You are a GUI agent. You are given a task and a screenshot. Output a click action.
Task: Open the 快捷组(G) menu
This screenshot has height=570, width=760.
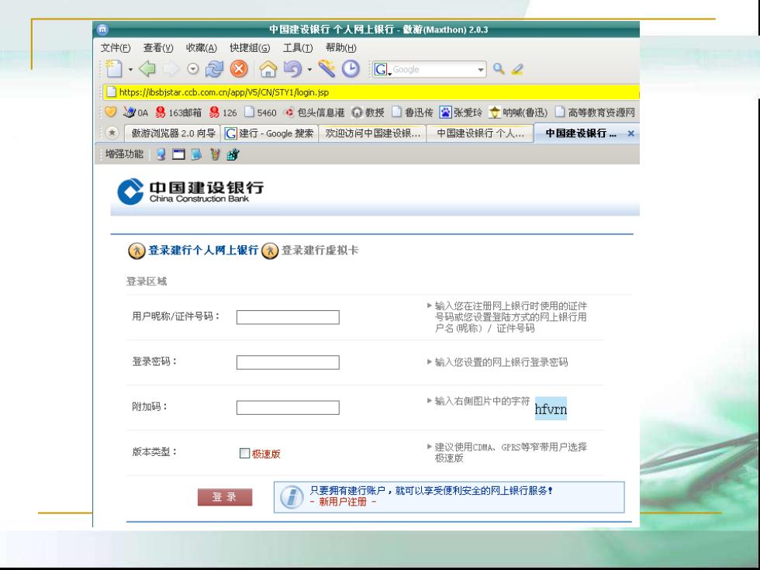point(250,47)
